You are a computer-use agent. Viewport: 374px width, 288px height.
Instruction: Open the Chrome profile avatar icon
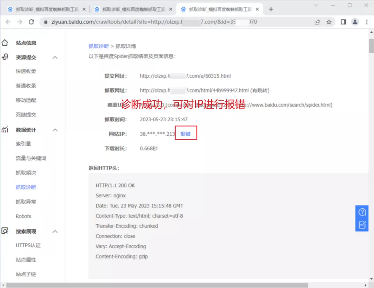355,22
